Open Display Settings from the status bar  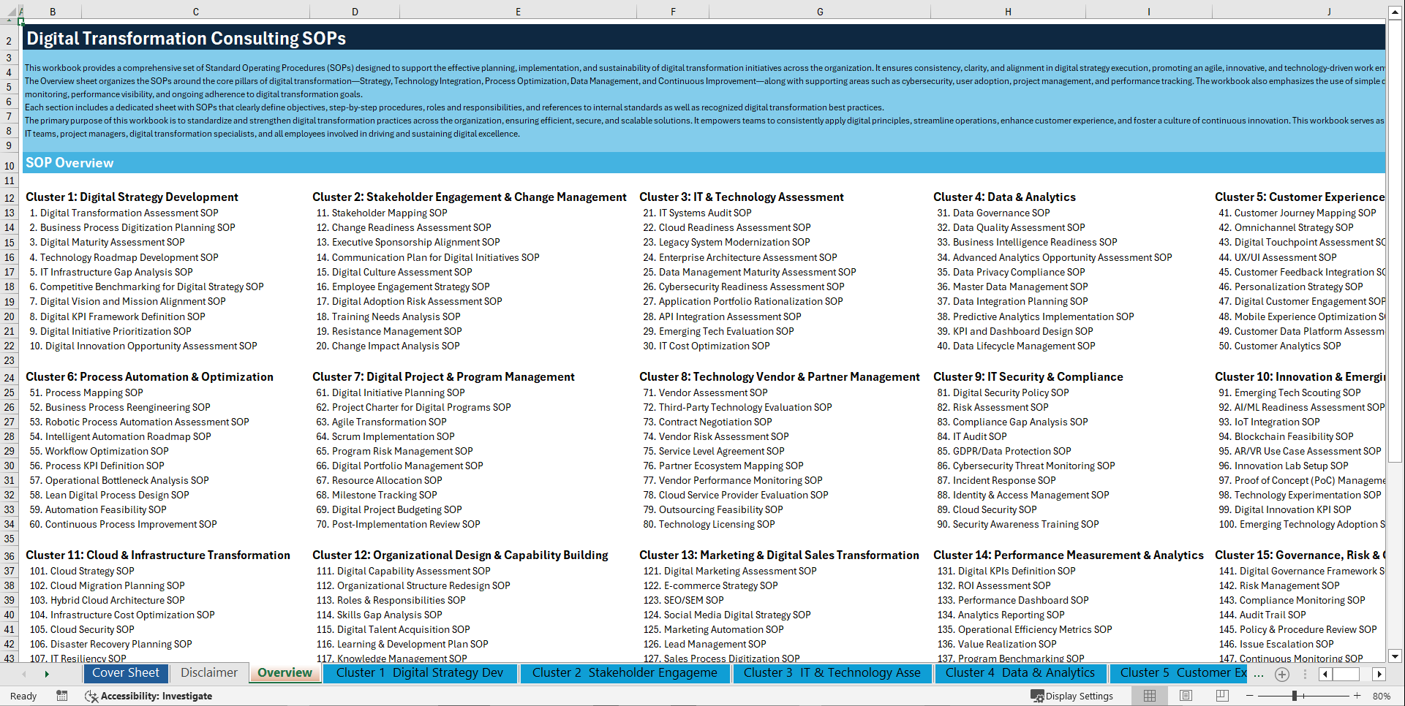[1072, 696]
